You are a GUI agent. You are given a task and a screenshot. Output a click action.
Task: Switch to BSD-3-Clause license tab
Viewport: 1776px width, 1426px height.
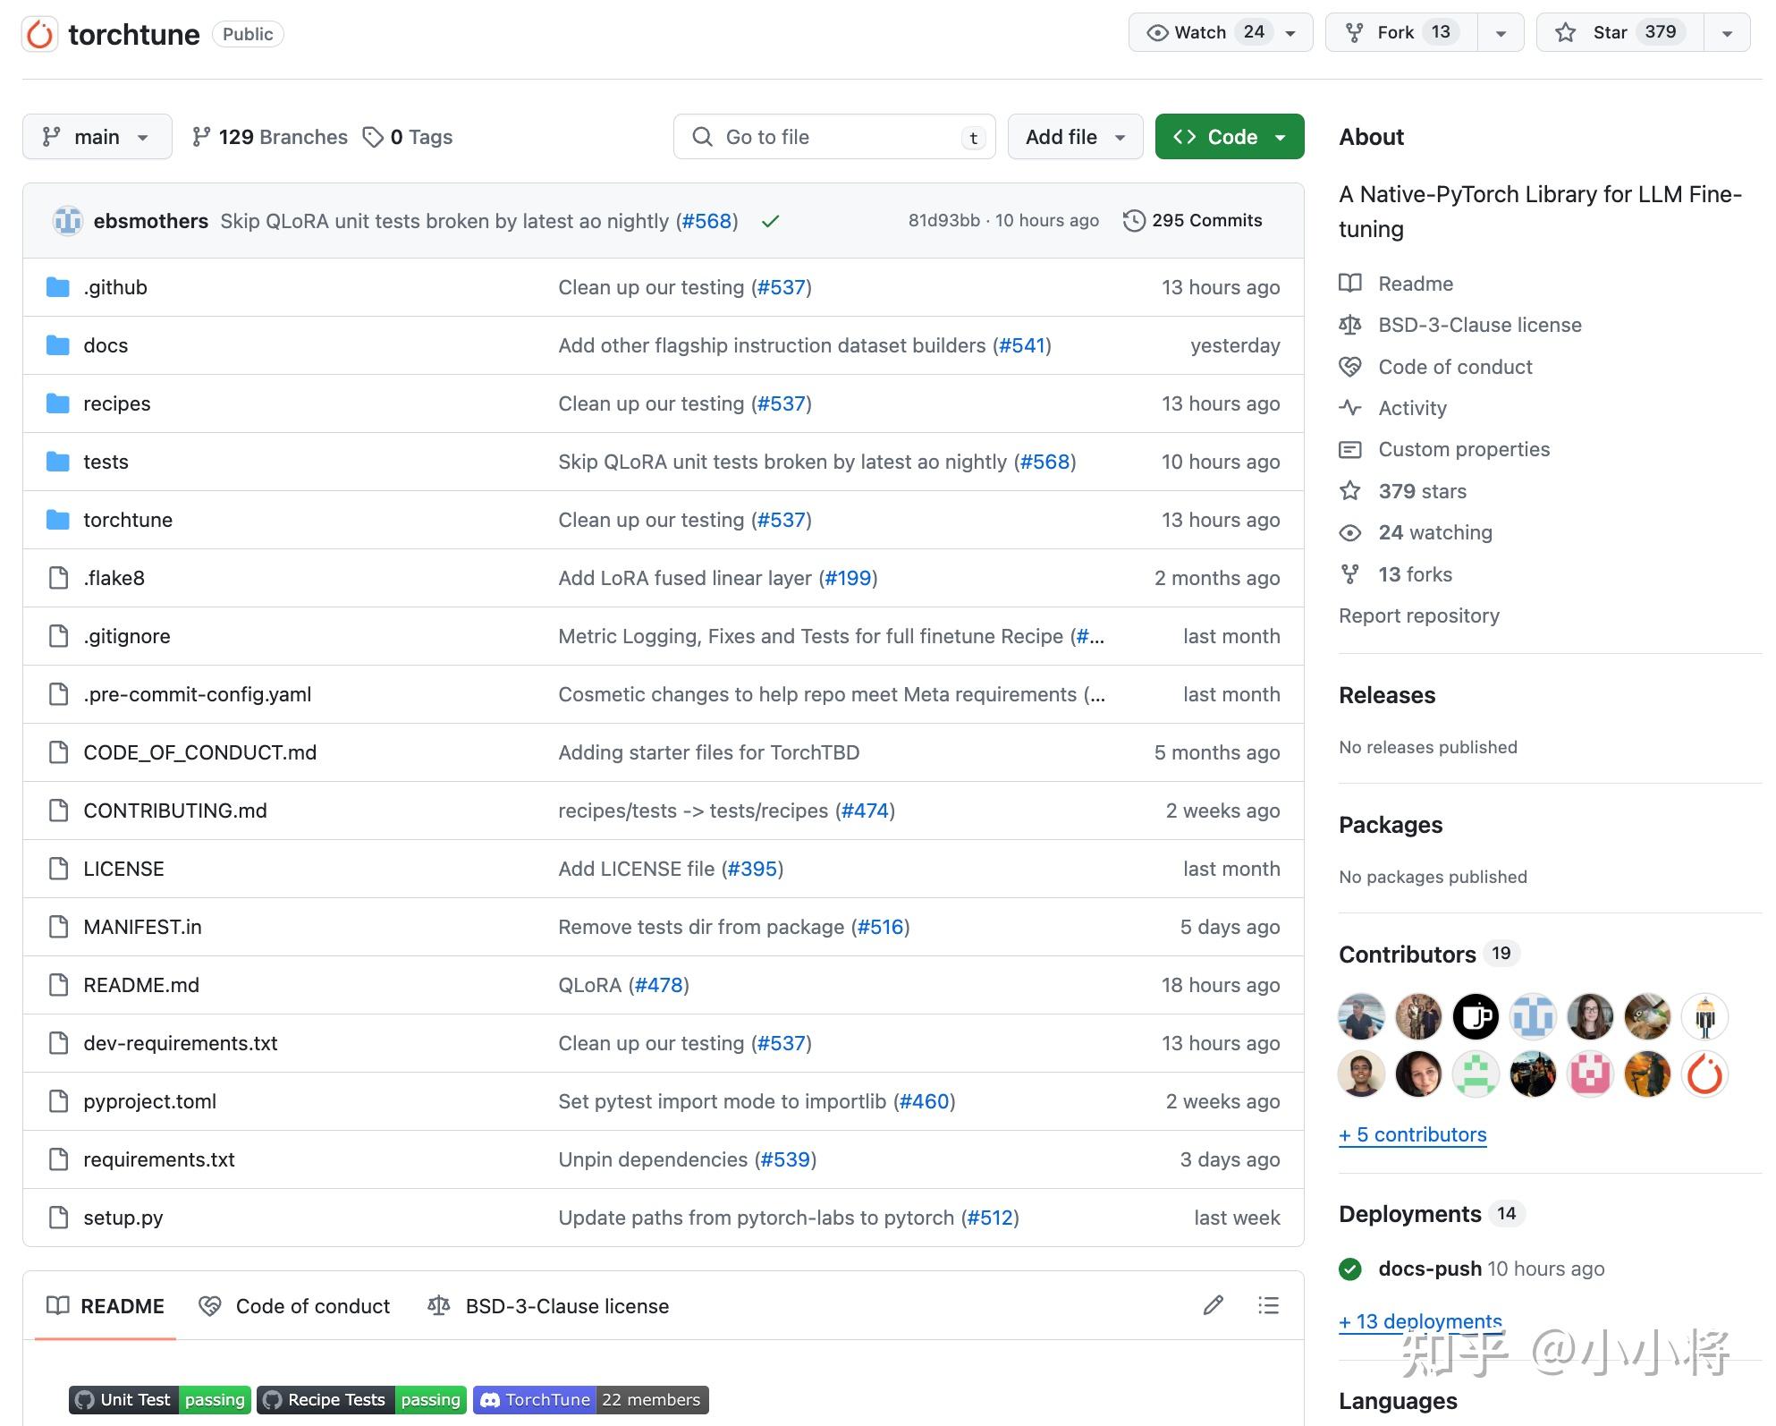click(548, 1305)
